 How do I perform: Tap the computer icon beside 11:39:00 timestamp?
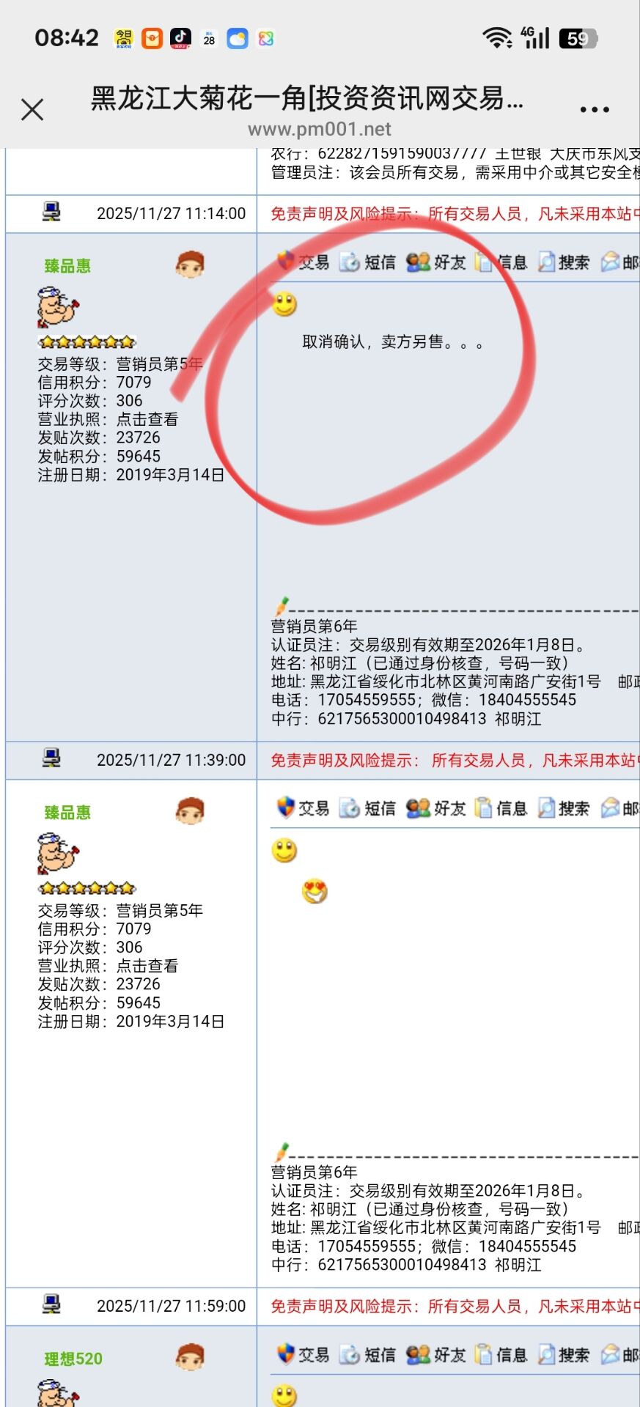pyautogui.click(x=51, y=758)
